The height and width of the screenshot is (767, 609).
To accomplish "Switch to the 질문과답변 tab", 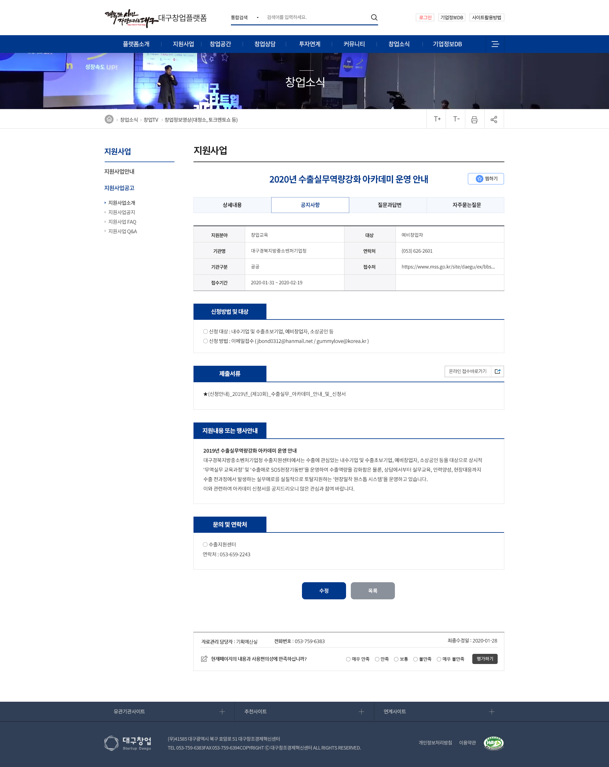I will [x=389, y=205].
